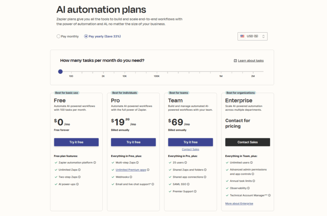Click the Try it free button in Team plan
Viewport: 327px width, 216px height.
pyautogui.click(x=190, y=142)
